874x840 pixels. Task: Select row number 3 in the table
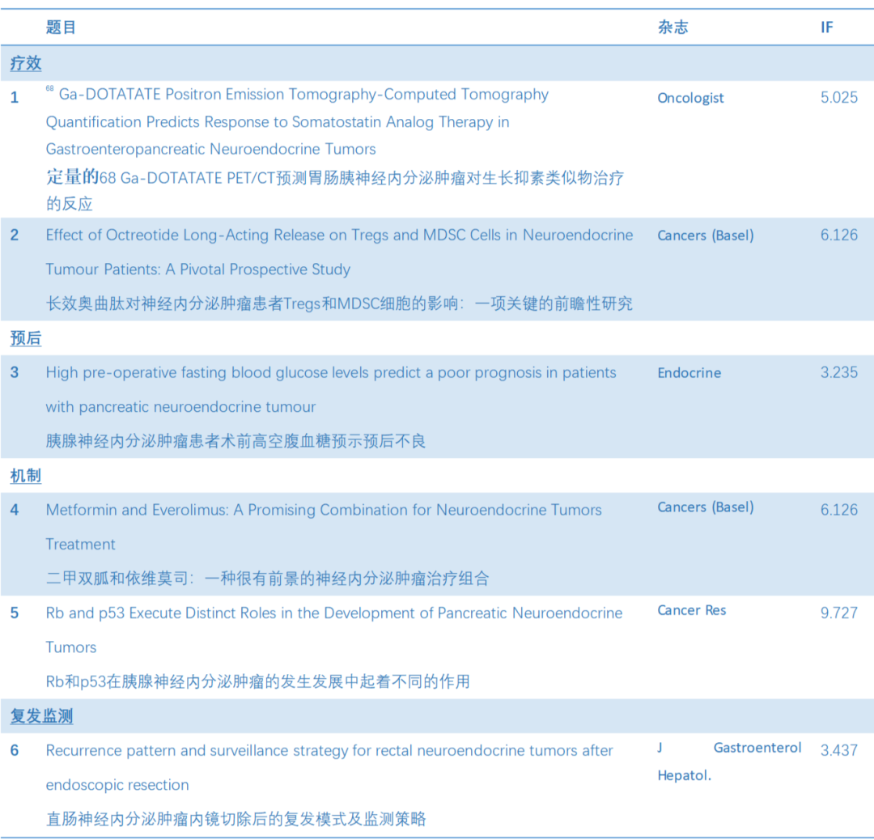[14, 373]
